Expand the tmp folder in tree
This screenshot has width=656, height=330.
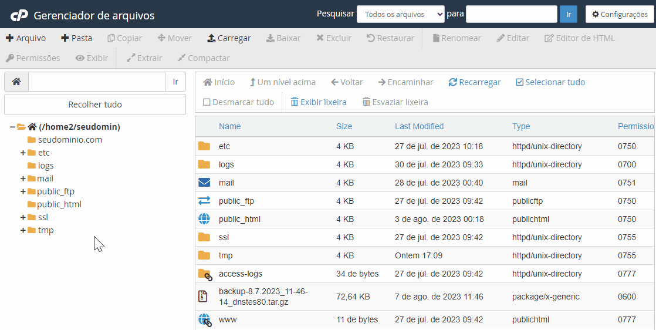23,231
